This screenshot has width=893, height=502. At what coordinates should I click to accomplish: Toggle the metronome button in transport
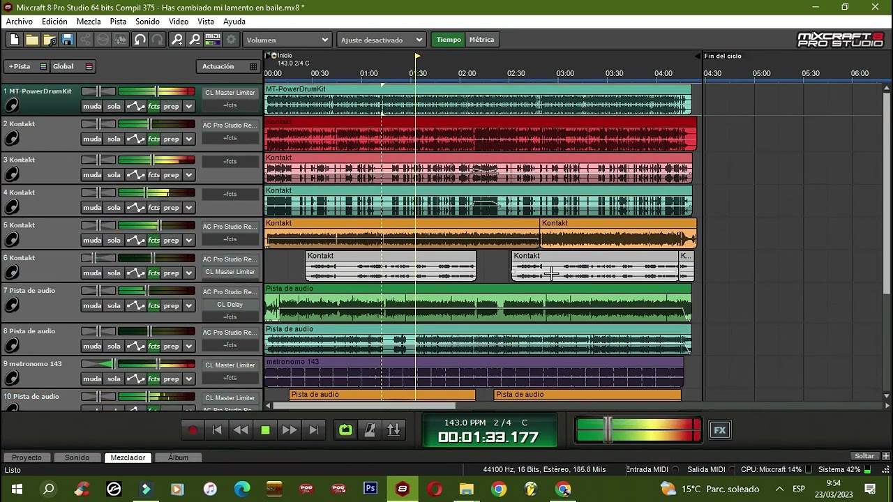[370, 430]
